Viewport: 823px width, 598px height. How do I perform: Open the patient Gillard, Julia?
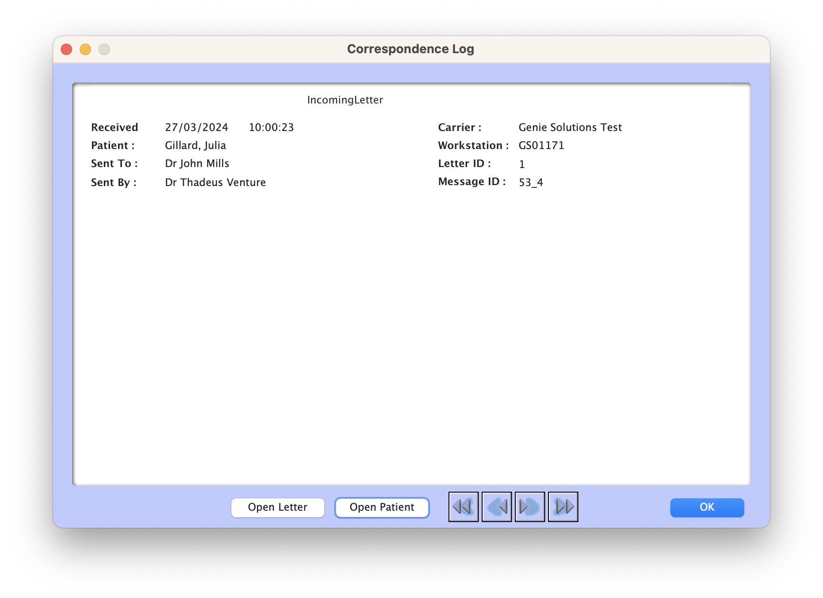382,507
